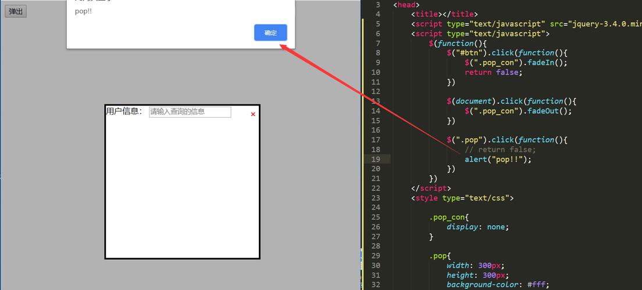Click the .pop{ selector line

coord(440,256)
